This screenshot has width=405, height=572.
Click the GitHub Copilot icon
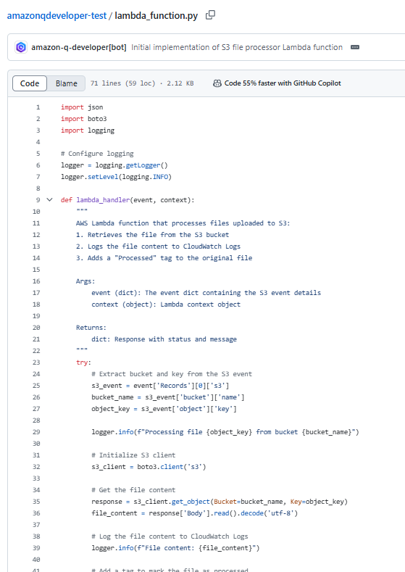[x=217, y=83]
